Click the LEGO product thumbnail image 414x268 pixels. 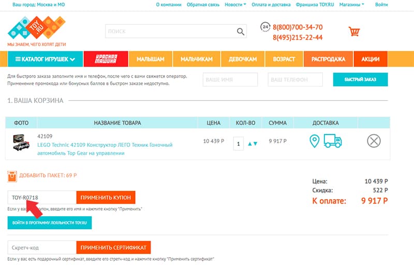coord(22,142)
